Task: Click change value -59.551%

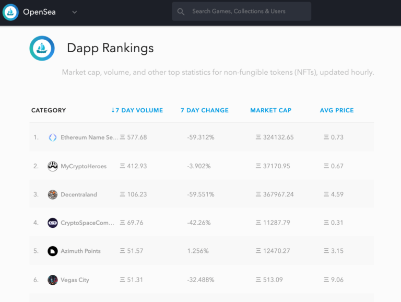Action: coord(200,194)
